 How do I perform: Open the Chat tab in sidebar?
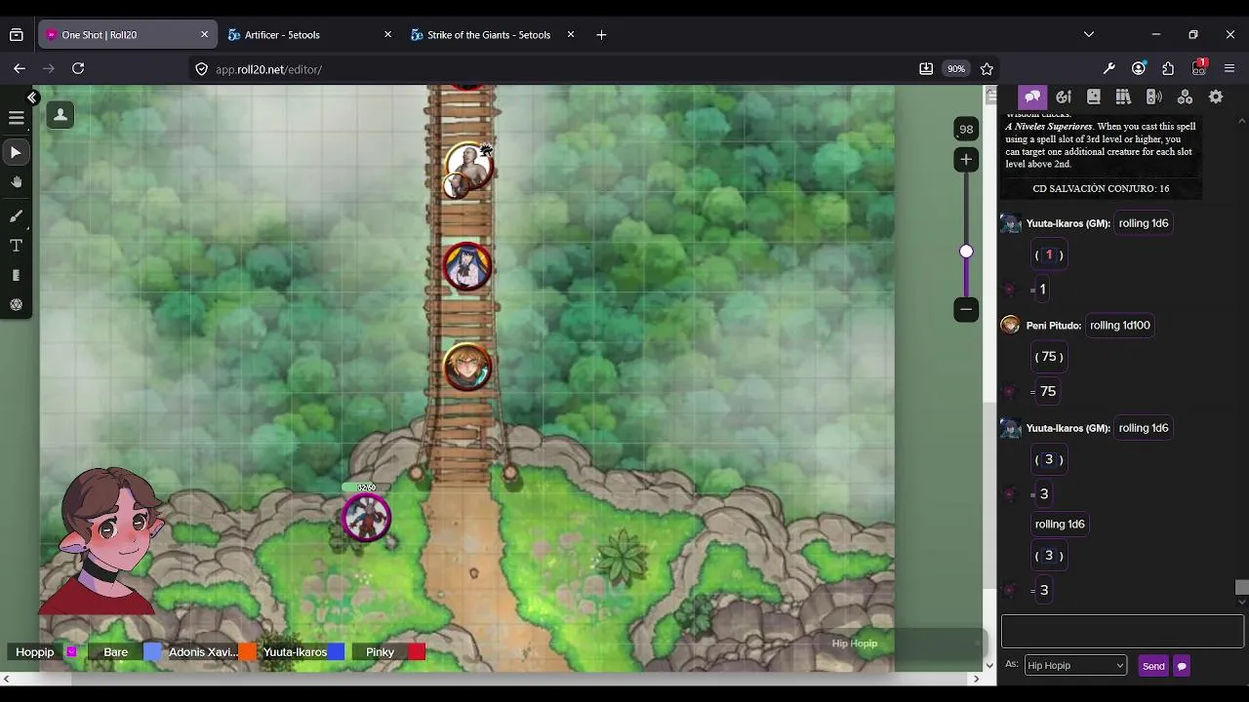[x=1032, y=97]
